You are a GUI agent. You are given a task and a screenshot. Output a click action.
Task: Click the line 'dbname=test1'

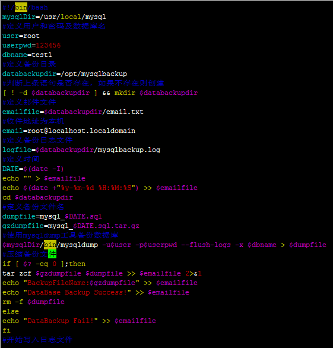(27, 55)
